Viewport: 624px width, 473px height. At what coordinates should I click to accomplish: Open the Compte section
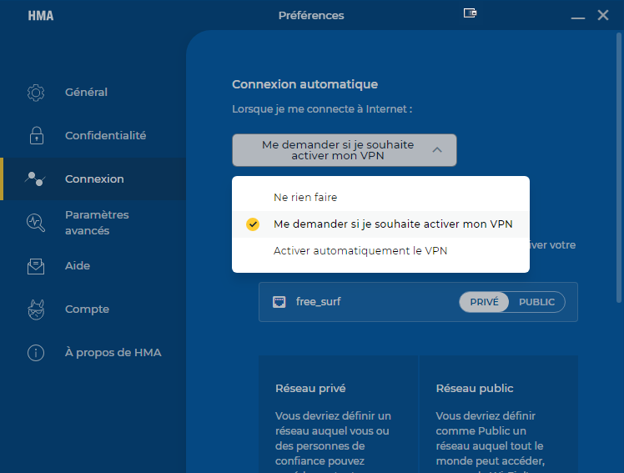[x=93, y=309]
